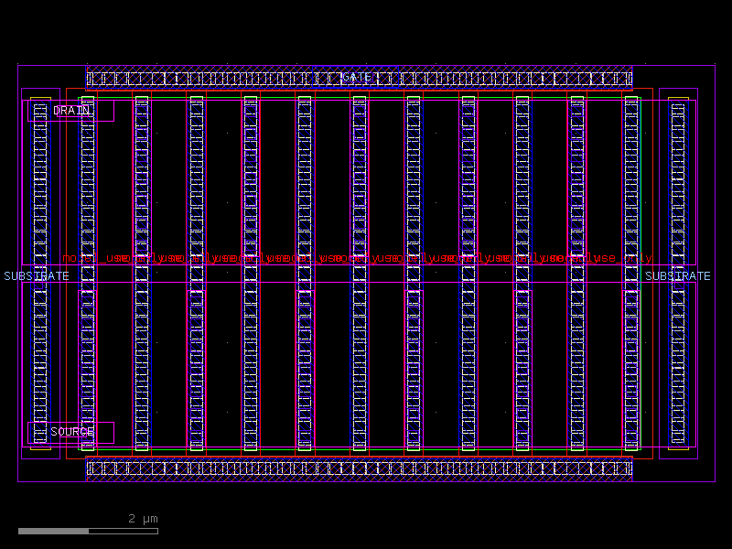Screen dimensions: 732x549
Task: Select the left SUBSTRATE label
Action: [x=35, y=274]
